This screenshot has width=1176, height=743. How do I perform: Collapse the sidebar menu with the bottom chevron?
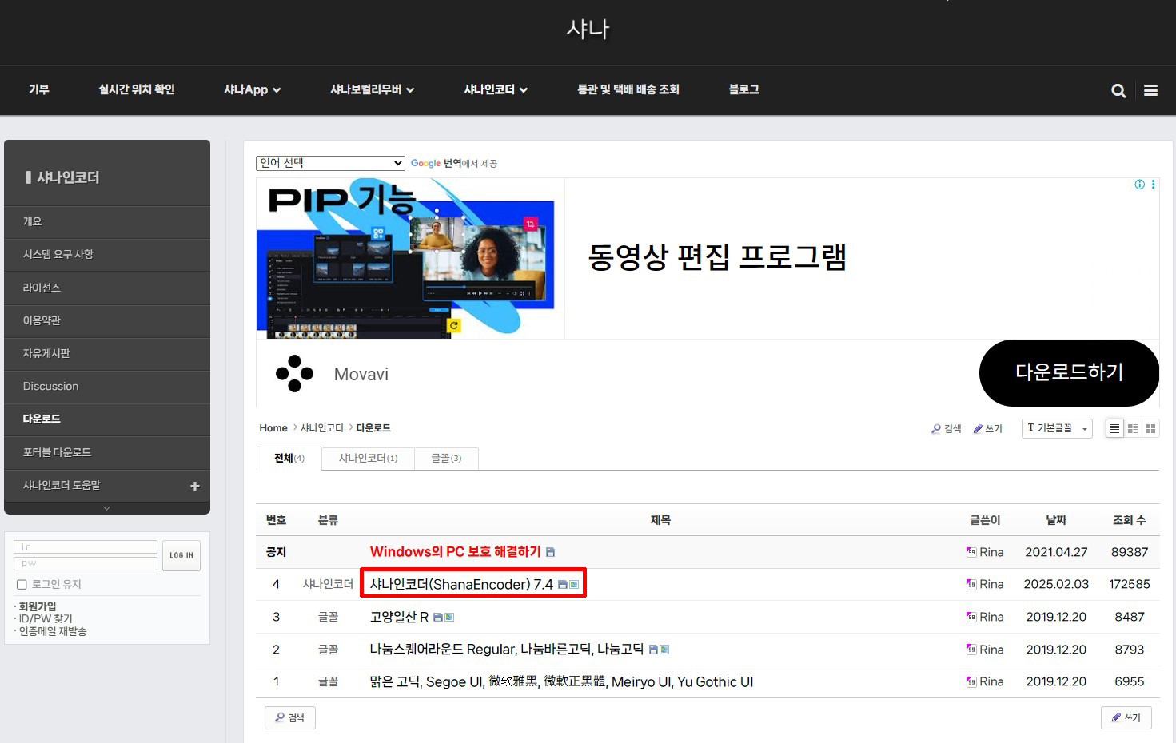107,508
